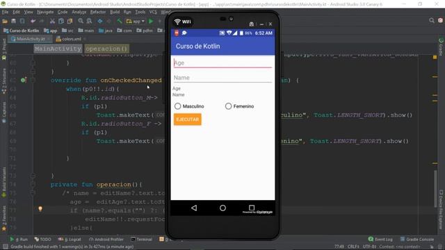Click the Replace icon next to Find
445x250 pixels.
click(x=89, y=22)
